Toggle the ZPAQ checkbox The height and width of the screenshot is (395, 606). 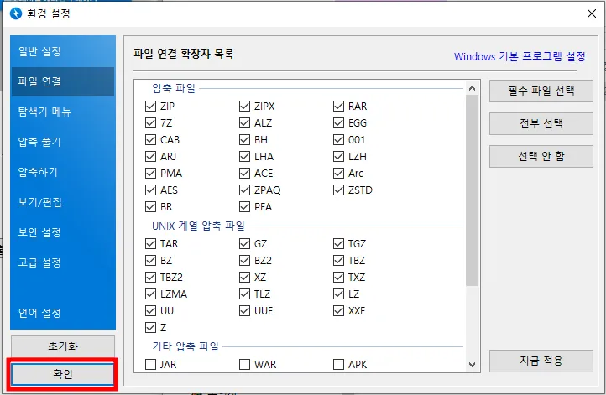pyautogui.click(x=244, y=190)
